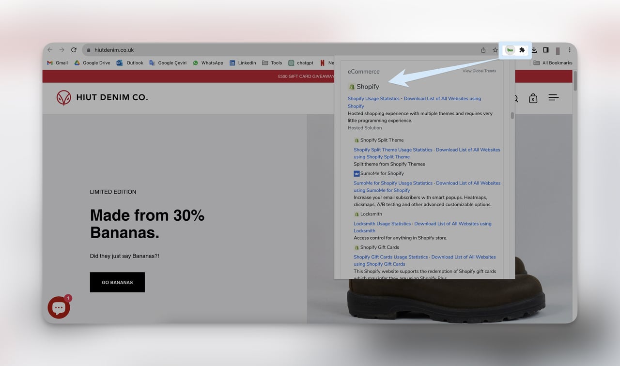Open Shopify Split Theme Usage Statistics
The width and height of the screenshot is (620, 366).
(x=393, y=150)
